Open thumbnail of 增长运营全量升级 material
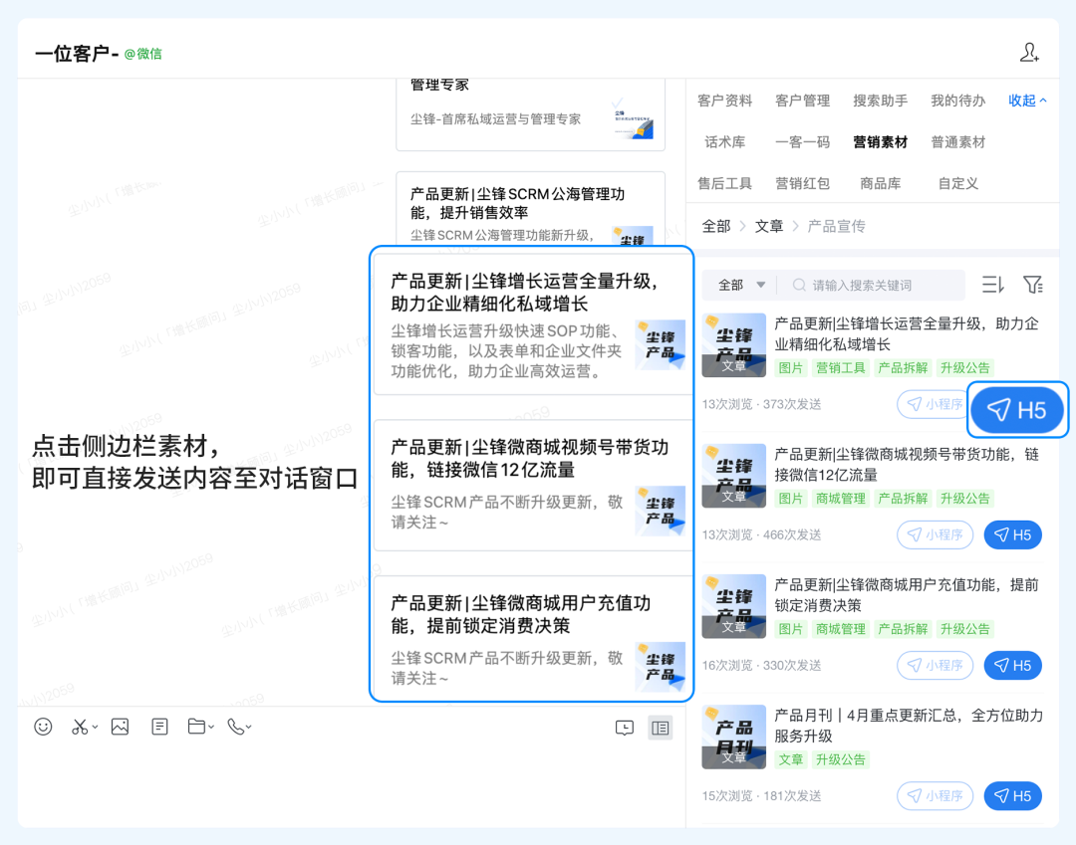Viewport: 1076px width, 845px height. tap(733, 344)
